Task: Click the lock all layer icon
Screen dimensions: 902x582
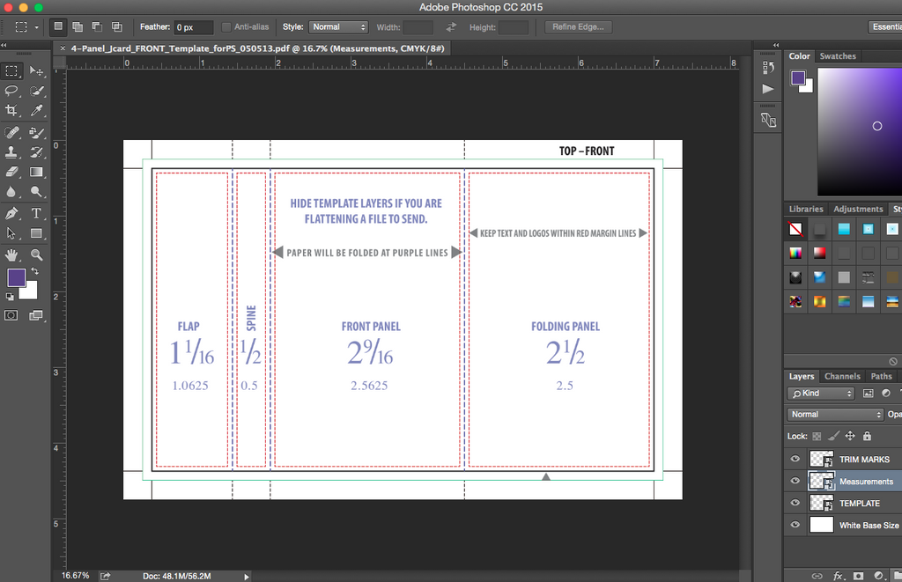Action: coord(867,436)
